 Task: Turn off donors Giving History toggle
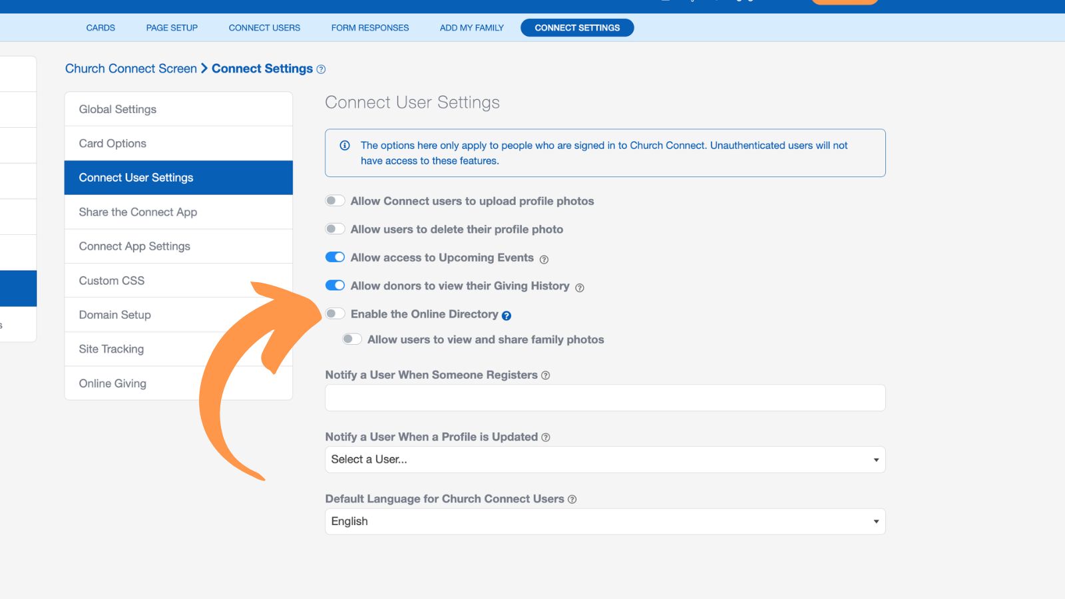(335, 286)
